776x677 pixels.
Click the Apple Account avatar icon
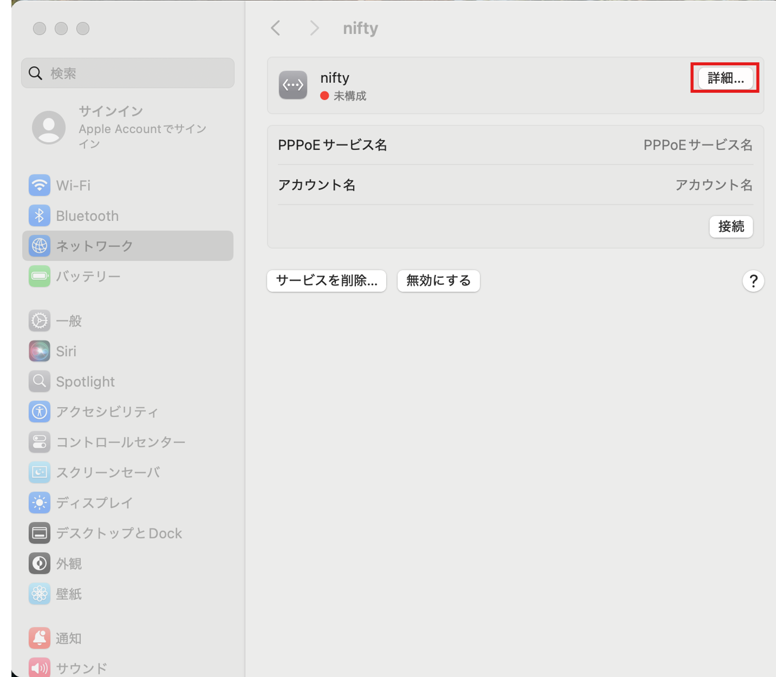[49, 128]
